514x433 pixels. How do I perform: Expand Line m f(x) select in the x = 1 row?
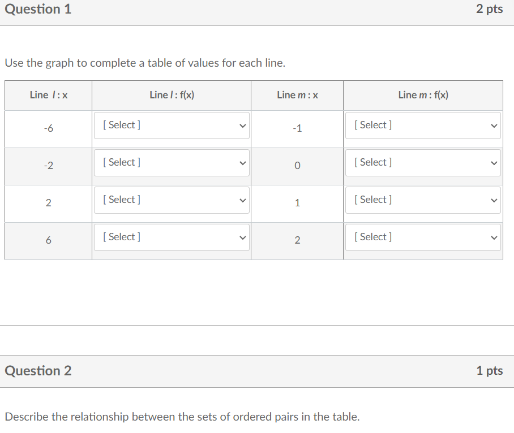click(423, 200)
